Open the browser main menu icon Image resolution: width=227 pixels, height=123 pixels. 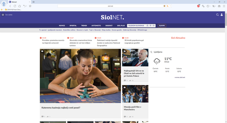(x=224, y=6)
